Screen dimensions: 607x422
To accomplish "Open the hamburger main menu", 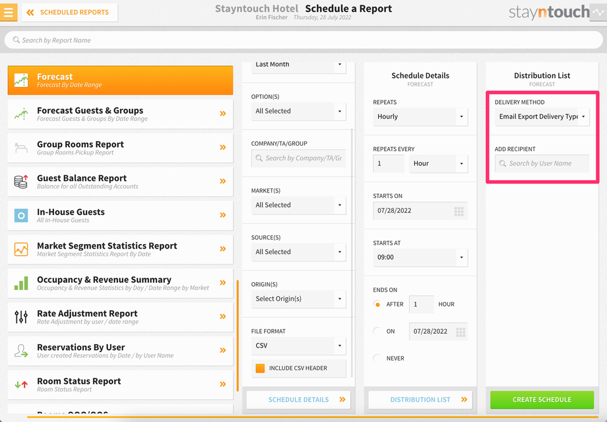I will [x=9, y=12].
